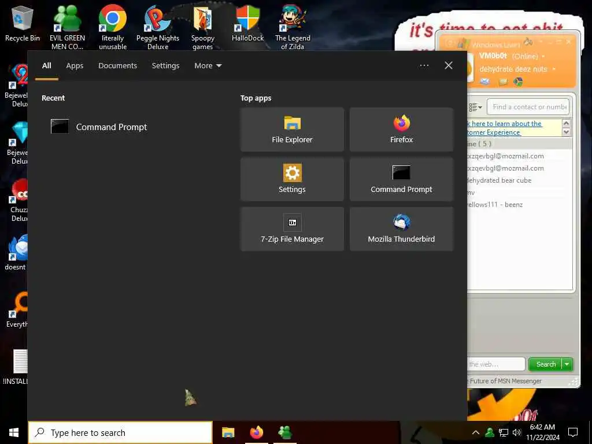This screenshot has width=592, height=444.
Task: Launch Firefox from Top apps
Action: [401, 129]
